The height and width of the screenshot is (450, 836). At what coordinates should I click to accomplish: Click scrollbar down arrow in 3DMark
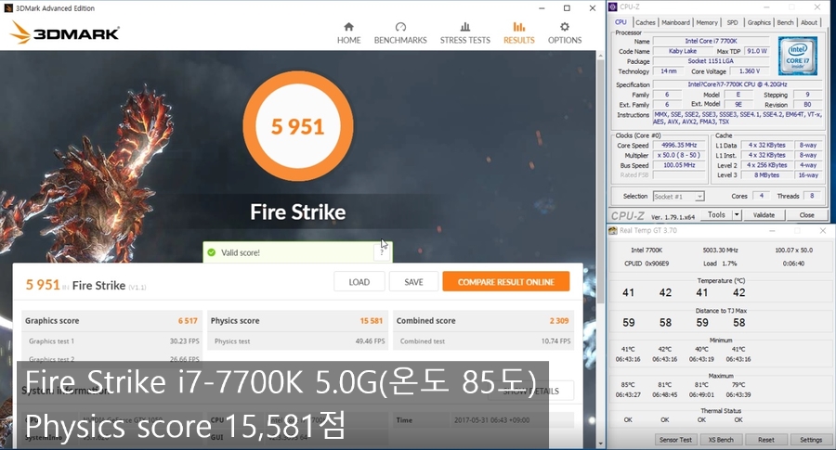click(x=600, y=444)
